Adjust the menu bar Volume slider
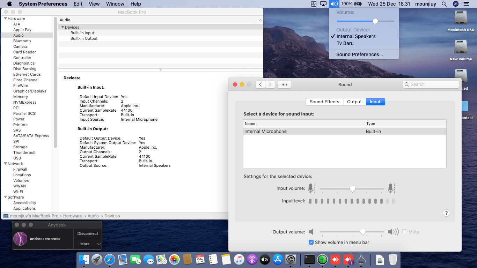Viewport: 477px width, 268px height. click(375, 21)
